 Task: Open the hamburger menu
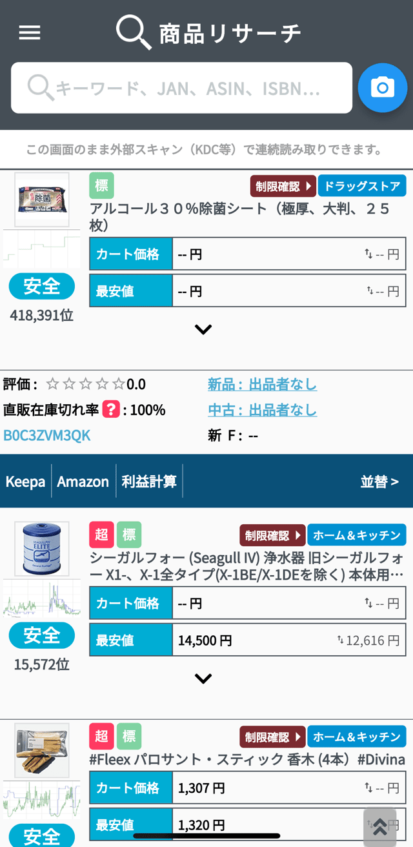point(30,33)
